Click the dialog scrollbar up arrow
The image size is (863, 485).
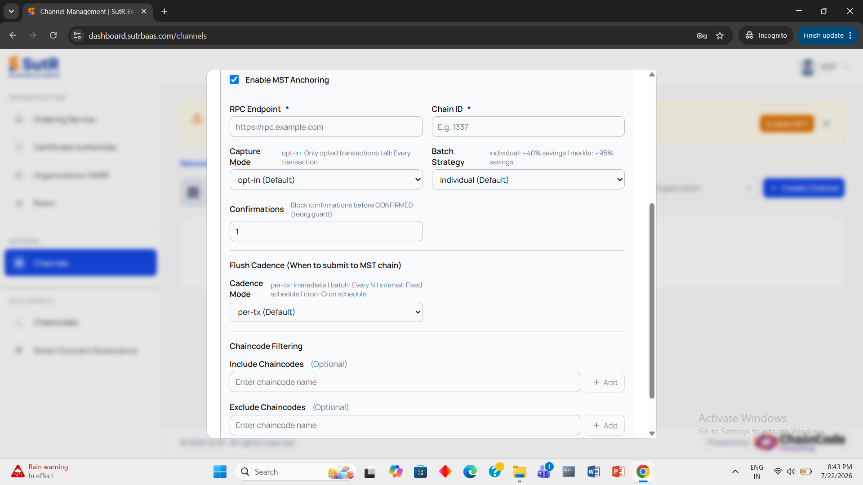pyautogui.click(x=652, y=75)
